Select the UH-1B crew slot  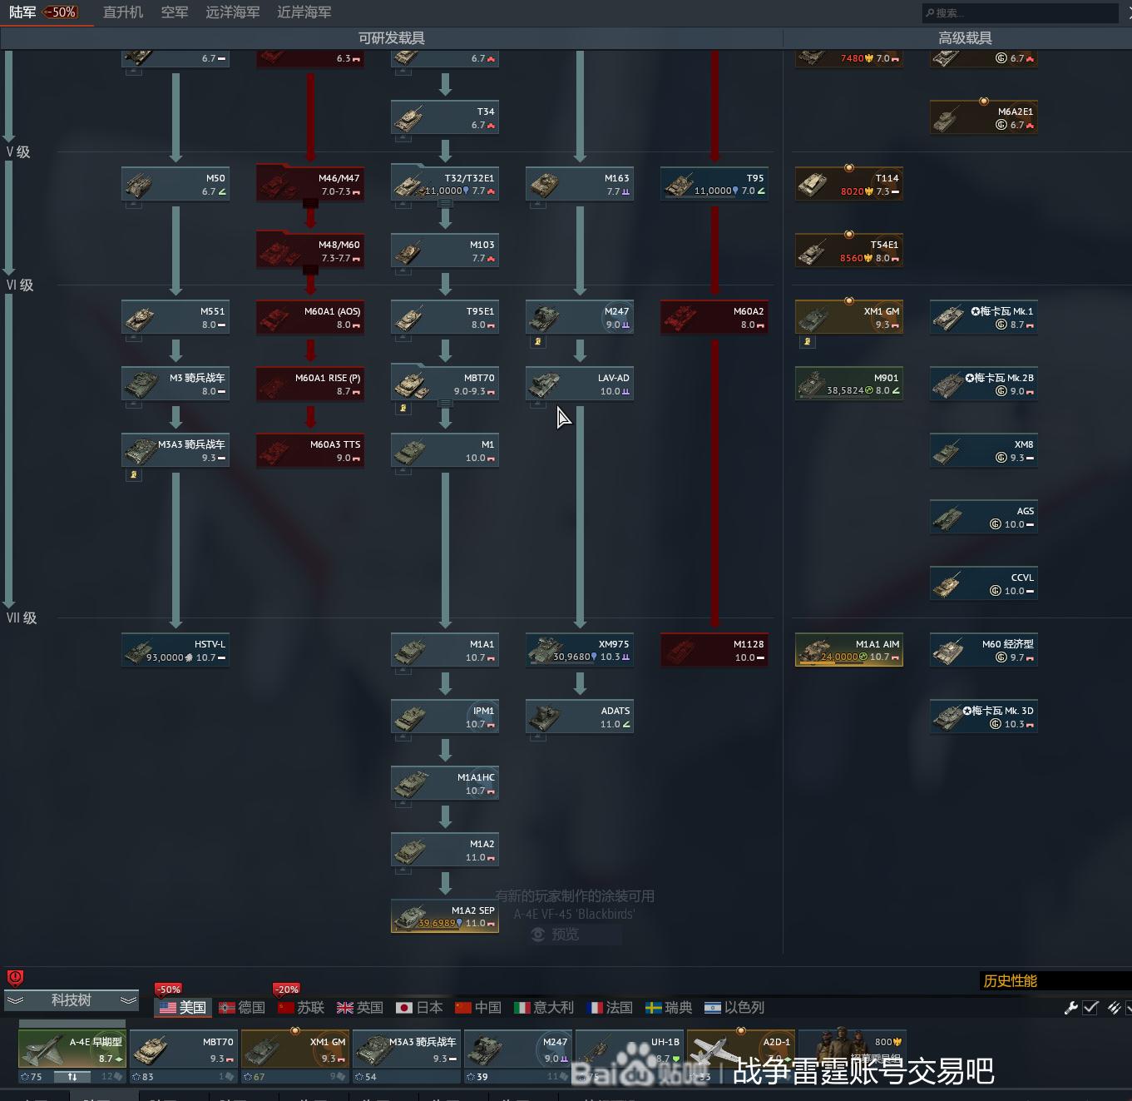tap(630, 1050)
